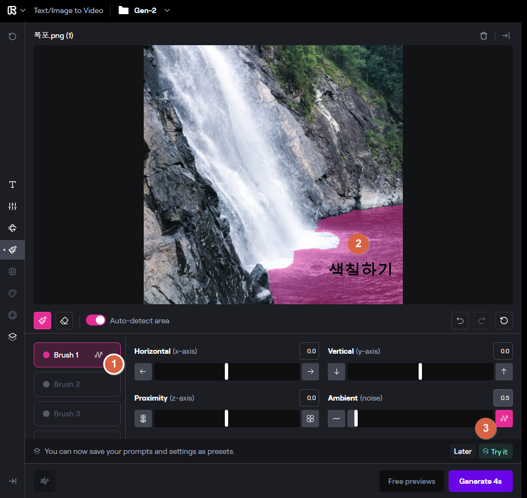Click the up arrow for Vertical motion
Screen dimensions: 527x498
coord(504,372)
